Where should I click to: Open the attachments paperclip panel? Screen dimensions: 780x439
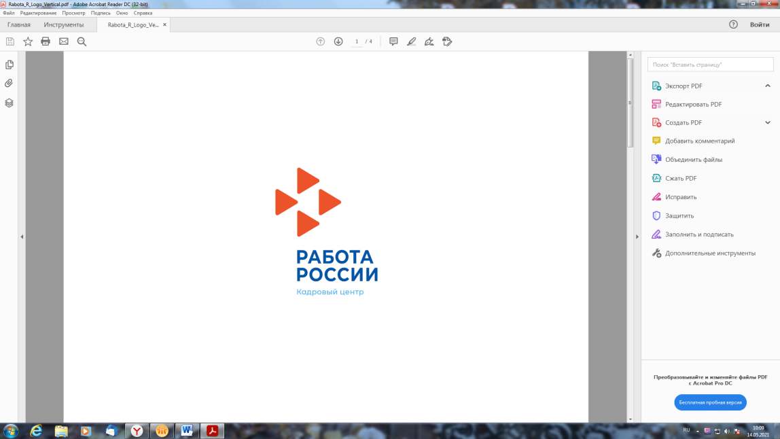pyautogui.click(x=9, y=84)
